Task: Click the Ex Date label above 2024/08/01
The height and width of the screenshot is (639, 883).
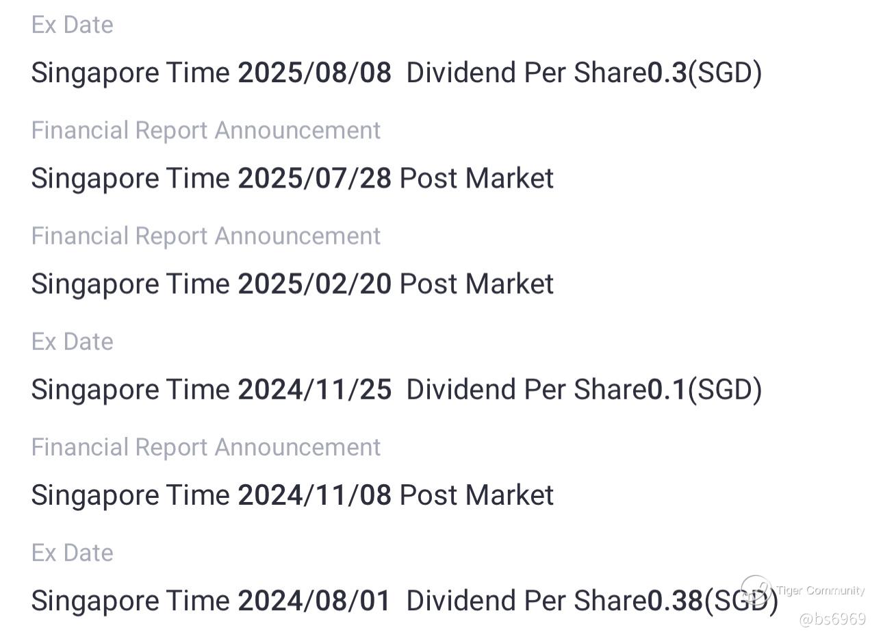Action: pyautogui.click(x=73, y=553)
